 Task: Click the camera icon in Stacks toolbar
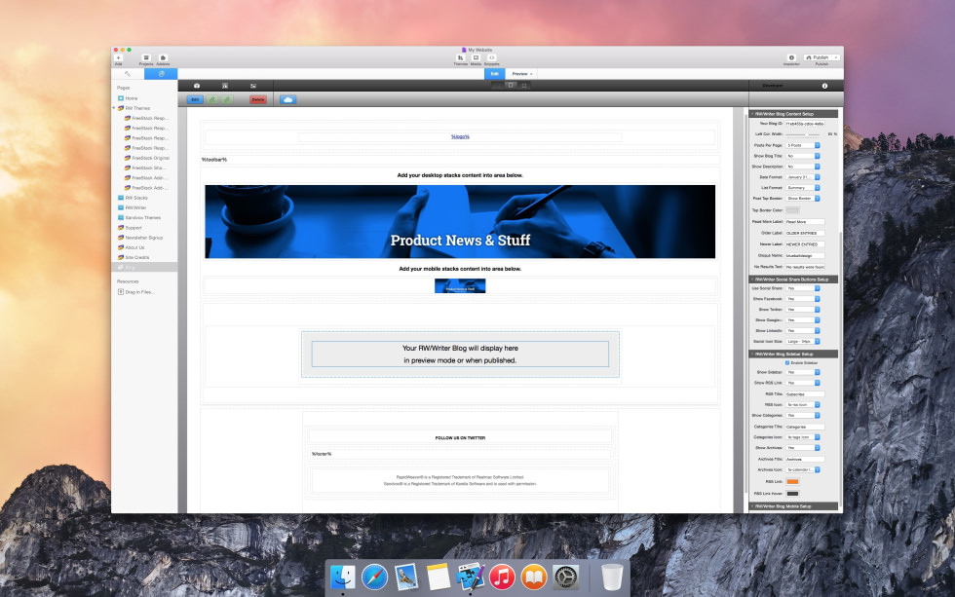pyautogui.click(x=197, y=86)
